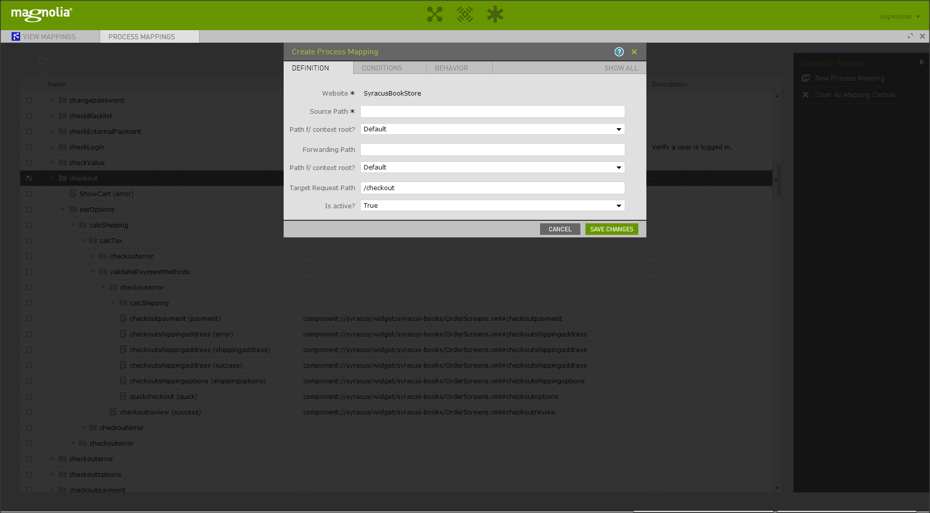The image size is (930, 513).
Task: Click into the Source Path field
Action: tap(492, 112)
